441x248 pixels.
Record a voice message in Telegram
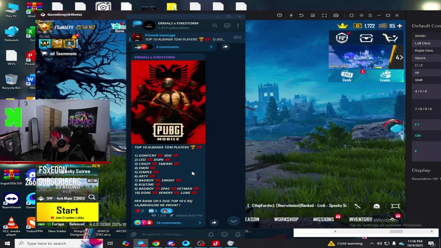pyautogui.click(x=238, y=235)
